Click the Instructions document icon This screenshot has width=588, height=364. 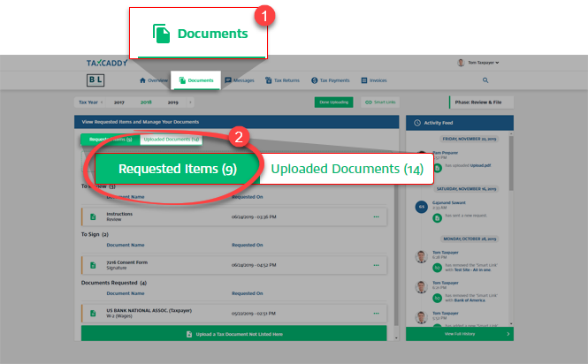93,216
